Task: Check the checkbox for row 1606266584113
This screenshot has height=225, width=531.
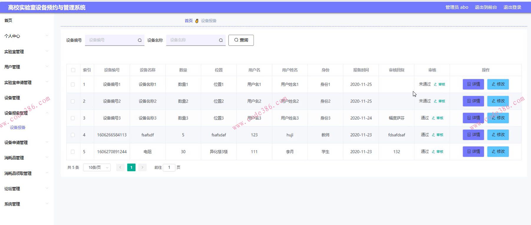Action: [73, 135]
